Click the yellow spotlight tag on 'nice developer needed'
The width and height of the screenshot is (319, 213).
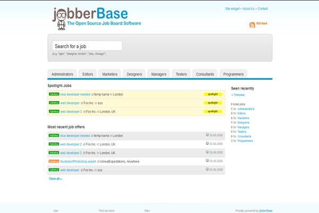(x=212, y=94)
